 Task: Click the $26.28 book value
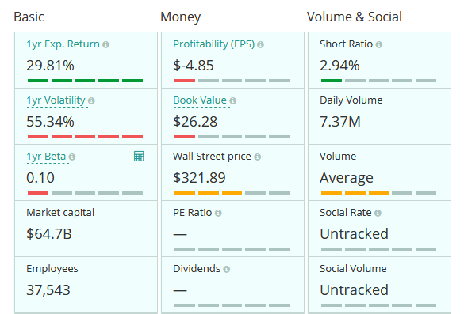[195, 122]
